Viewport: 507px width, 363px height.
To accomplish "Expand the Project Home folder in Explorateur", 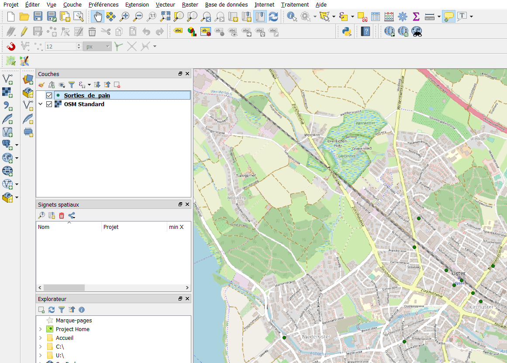I will coord(41,329).
